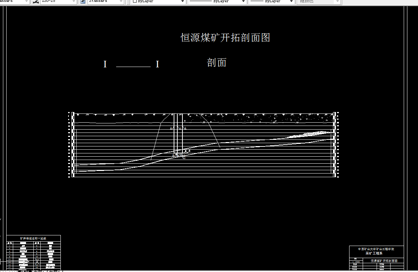Select the title block text 采矿工程系
Image resolution: width=418 pixels, height=272 pixels.
pyautogui.click(x=374, y=253)
